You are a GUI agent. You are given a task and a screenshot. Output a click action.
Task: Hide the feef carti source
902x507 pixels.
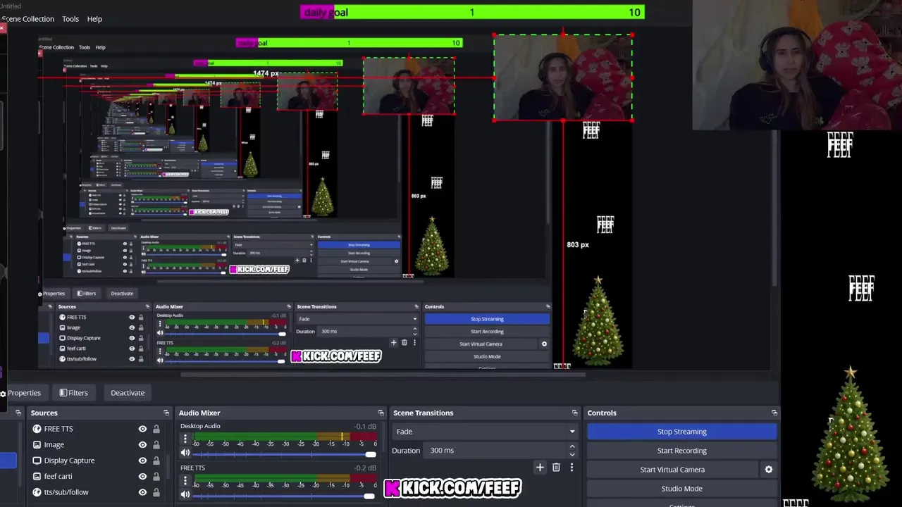point(142,477)
